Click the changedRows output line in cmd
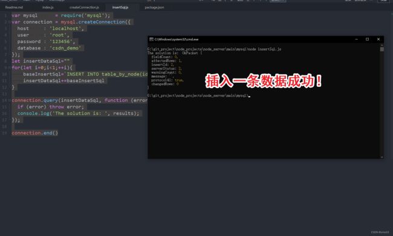 point(165,84)
